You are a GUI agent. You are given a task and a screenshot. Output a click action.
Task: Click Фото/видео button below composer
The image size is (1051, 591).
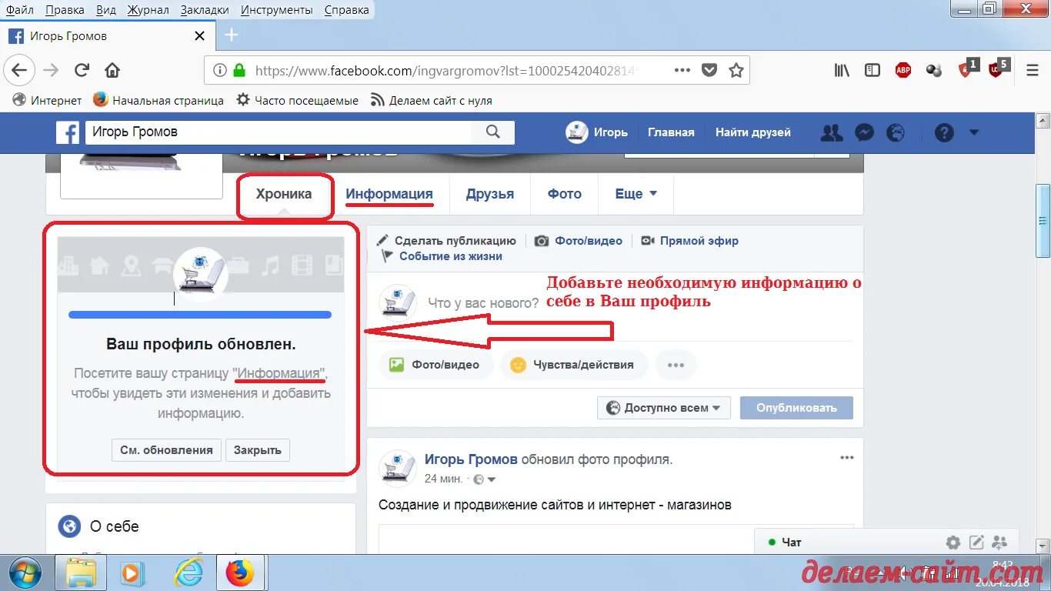tap(435, 365)
